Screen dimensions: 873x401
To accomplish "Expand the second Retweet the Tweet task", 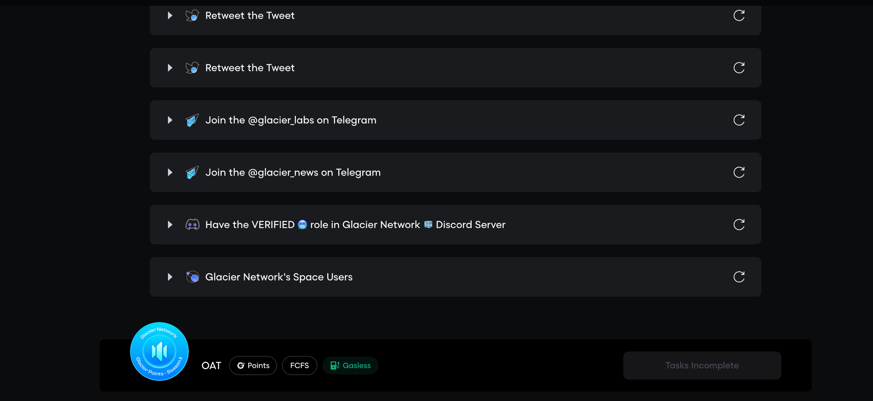I will [x=170, y=68].
